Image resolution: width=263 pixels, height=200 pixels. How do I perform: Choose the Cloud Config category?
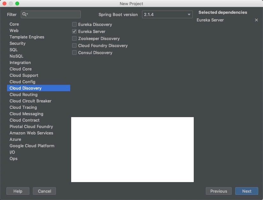click(39, 82)
